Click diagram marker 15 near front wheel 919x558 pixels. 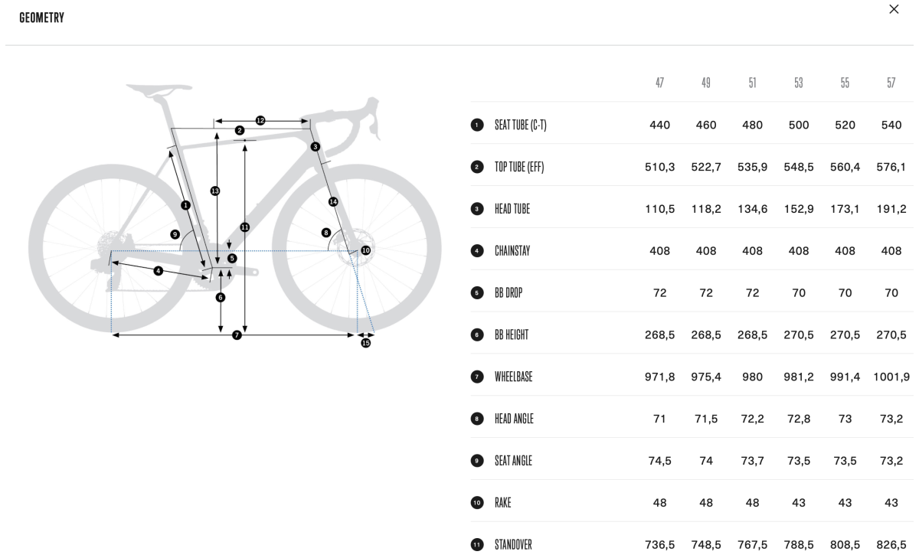[365, 343]
